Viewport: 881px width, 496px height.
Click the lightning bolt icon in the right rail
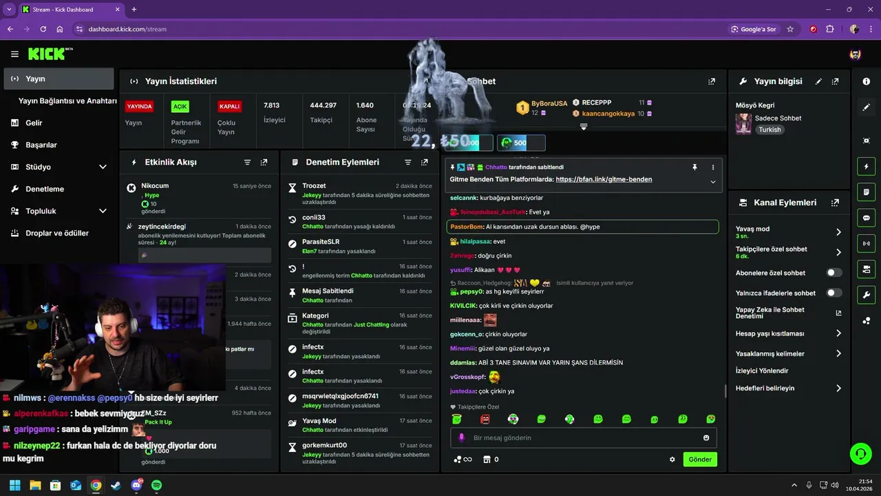click(x=866, y=166)
